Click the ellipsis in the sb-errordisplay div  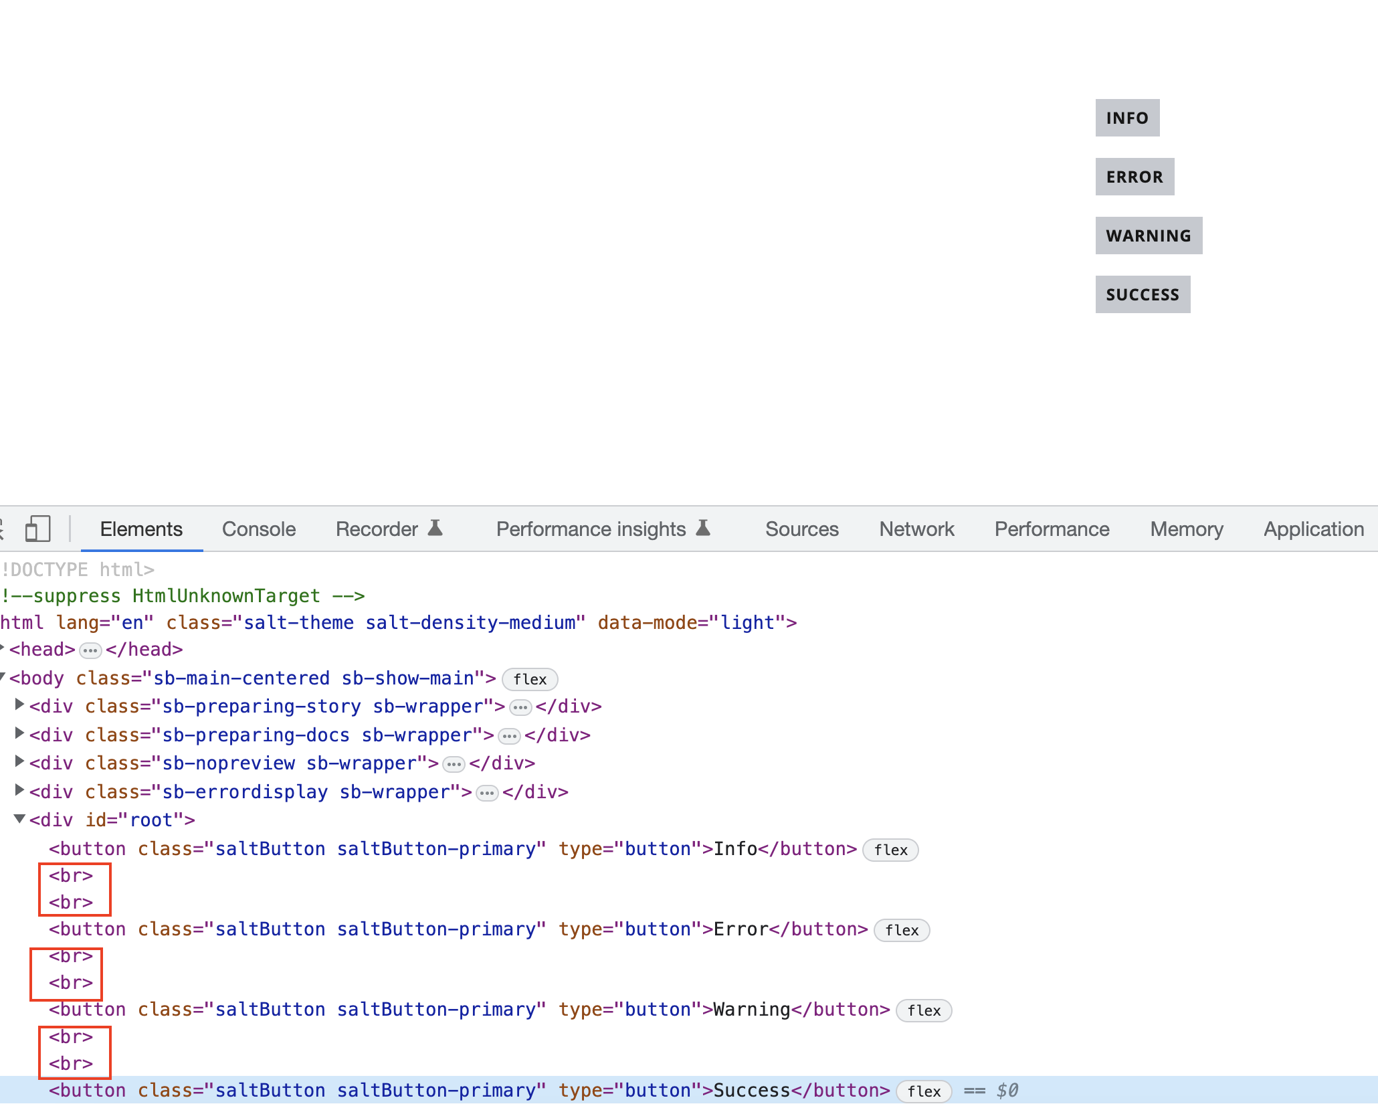(487, 792)
